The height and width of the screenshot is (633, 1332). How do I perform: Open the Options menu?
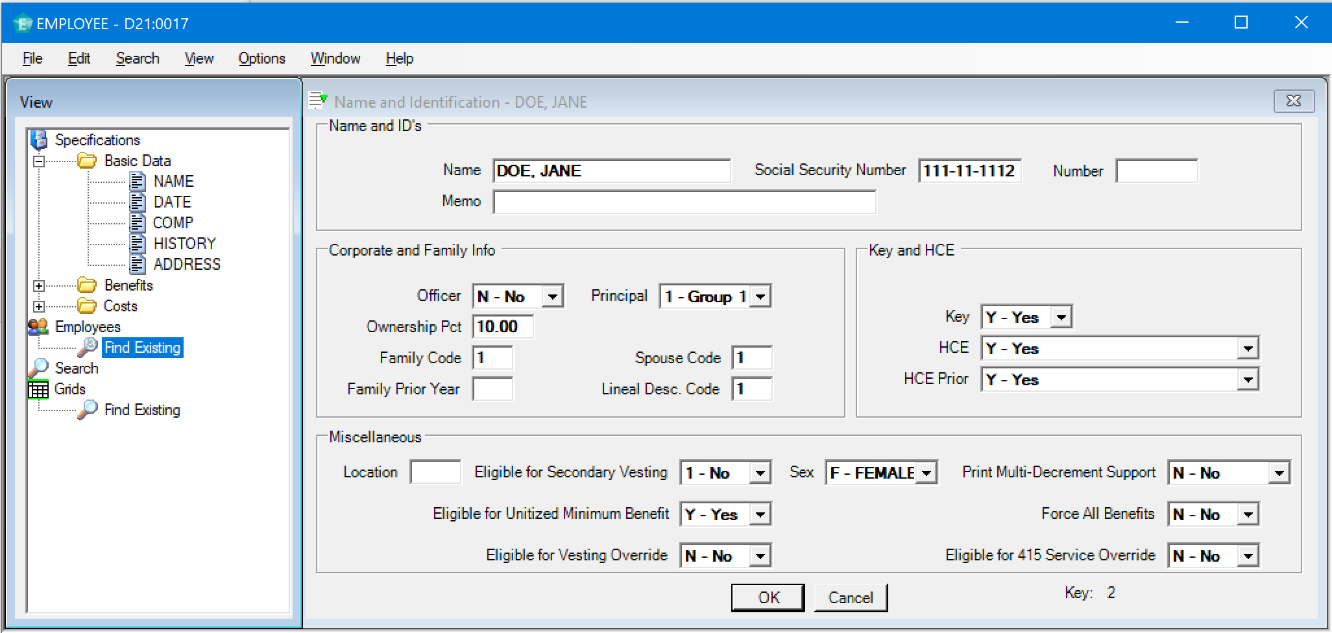pyautogui.click(x=261, y=58)
